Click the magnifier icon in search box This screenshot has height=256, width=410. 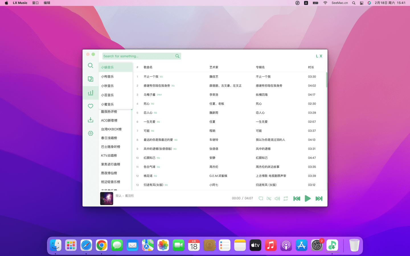click(177, 56)
